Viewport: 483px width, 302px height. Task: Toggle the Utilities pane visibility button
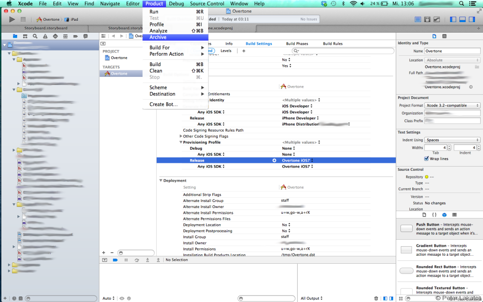472,19
